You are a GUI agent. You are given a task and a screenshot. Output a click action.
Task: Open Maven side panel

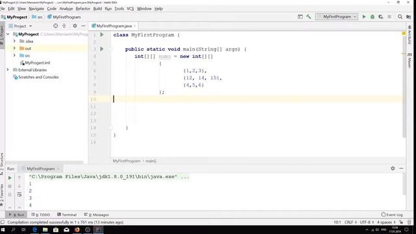pyautogui.click(x=409, y=60)
